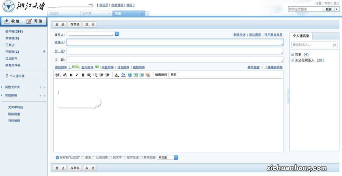Expand the 同事 contact group

(292, 55)
